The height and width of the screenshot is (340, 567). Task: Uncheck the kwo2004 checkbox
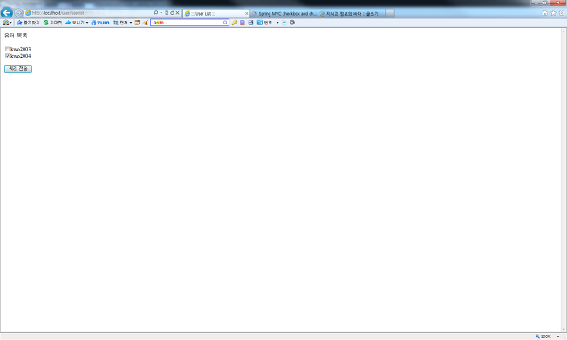[7, 56]
